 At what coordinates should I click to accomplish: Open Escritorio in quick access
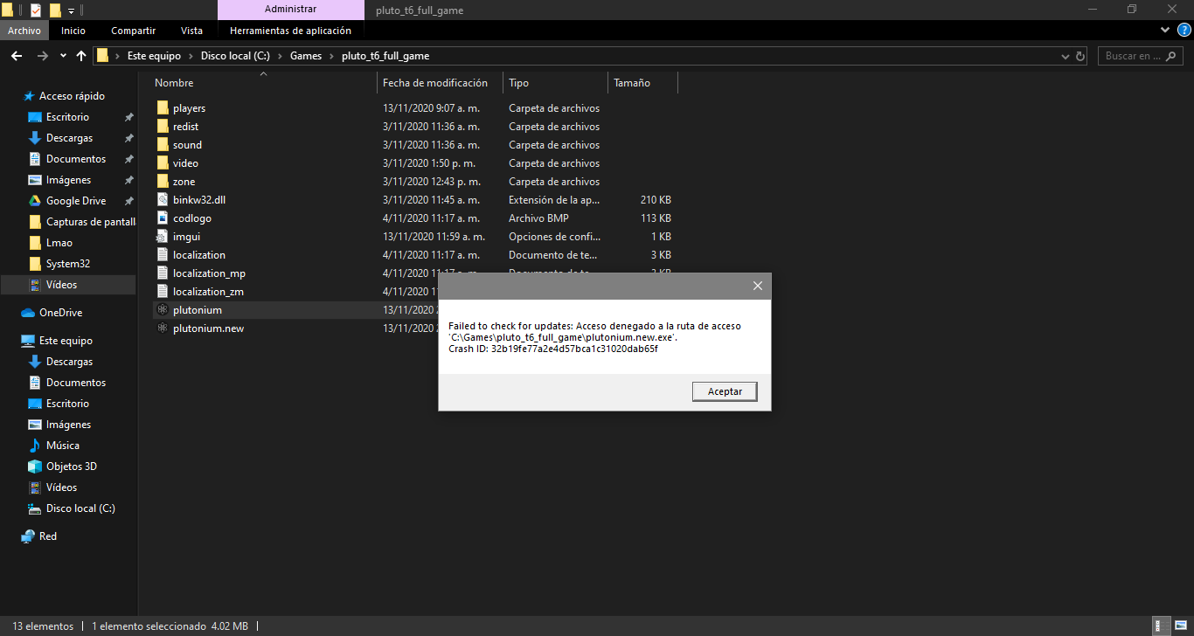click(x=67, y=117)
